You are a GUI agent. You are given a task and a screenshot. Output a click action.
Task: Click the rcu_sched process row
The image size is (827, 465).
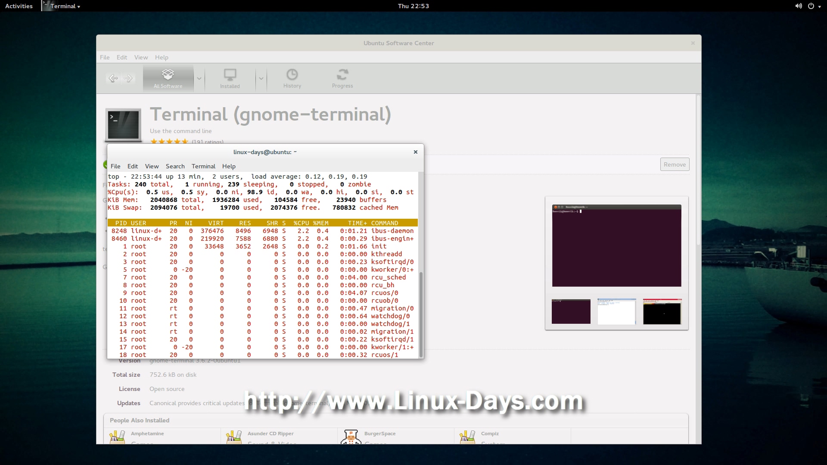click(262, 277)
